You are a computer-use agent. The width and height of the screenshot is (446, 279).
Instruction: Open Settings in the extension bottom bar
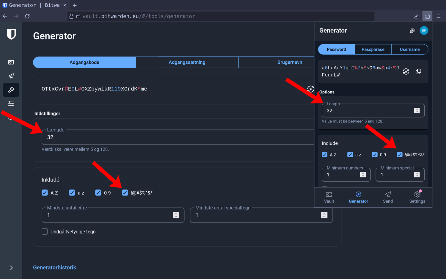(x=417, y=197)
